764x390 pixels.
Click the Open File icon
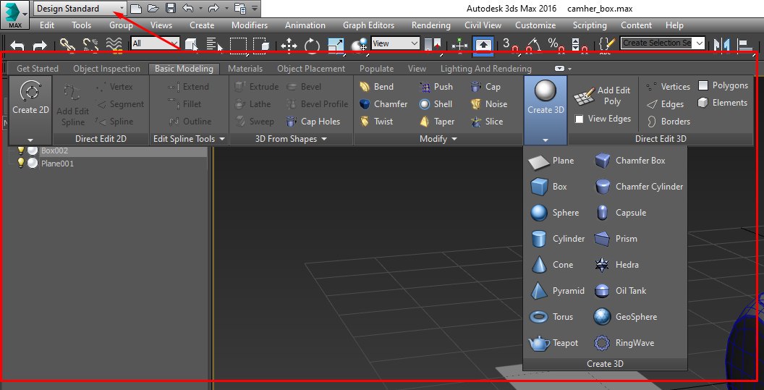tap(153, 8)
